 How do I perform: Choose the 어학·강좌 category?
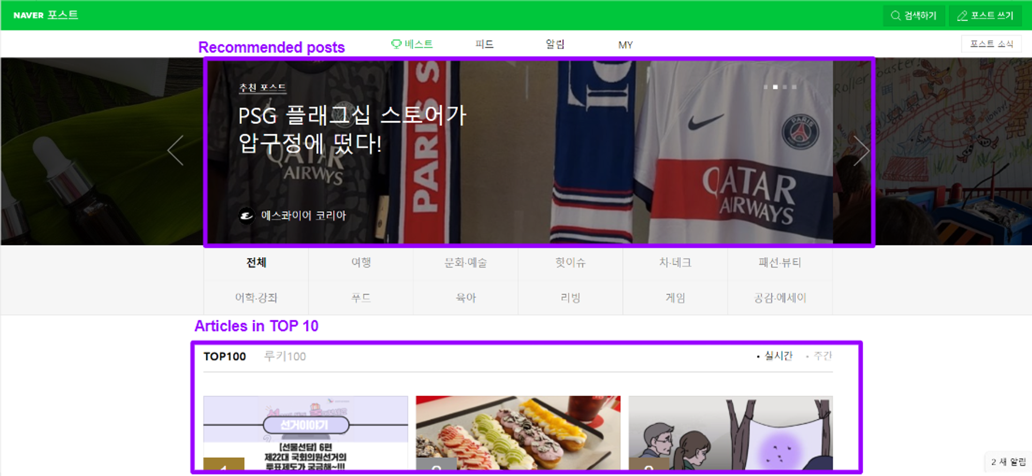click(256, 298)
